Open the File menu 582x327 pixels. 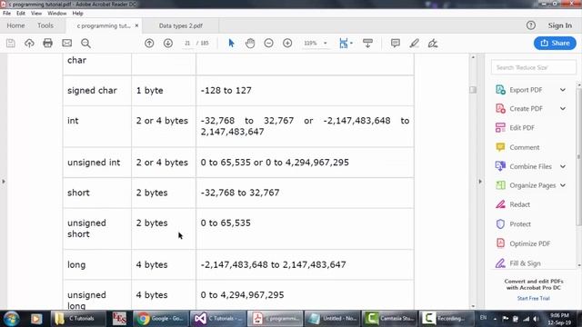(x=6, y=14)
